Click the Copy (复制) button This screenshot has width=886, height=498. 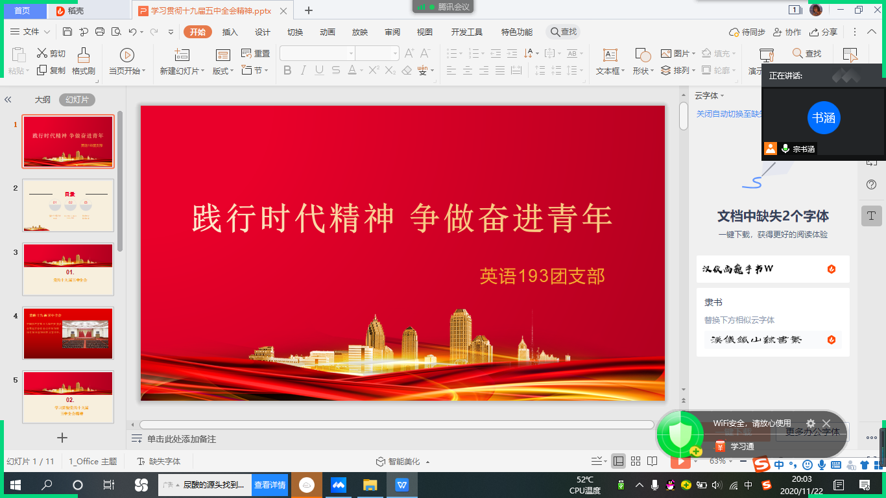(51, 70)
